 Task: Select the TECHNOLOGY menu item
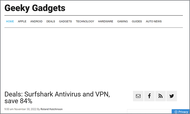point(85,21)
